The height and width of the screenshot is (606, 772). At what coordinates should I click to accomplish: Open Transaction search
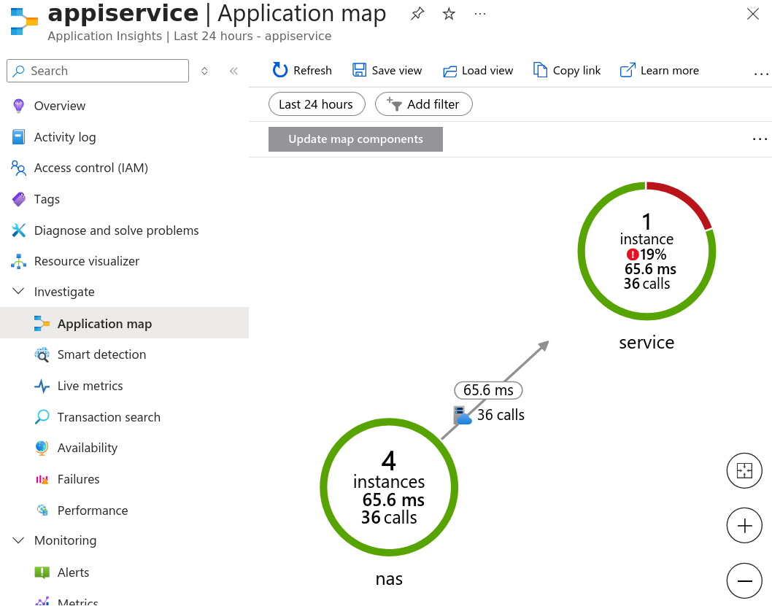tap(109, 417)
